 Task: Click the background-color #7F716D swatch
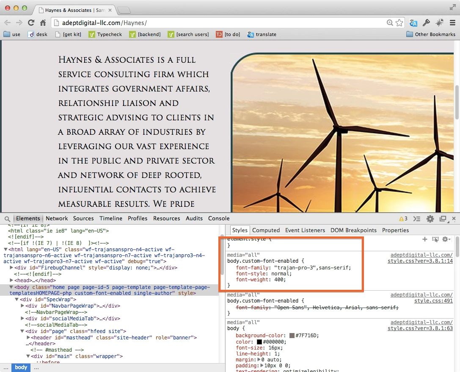[292, 336]
